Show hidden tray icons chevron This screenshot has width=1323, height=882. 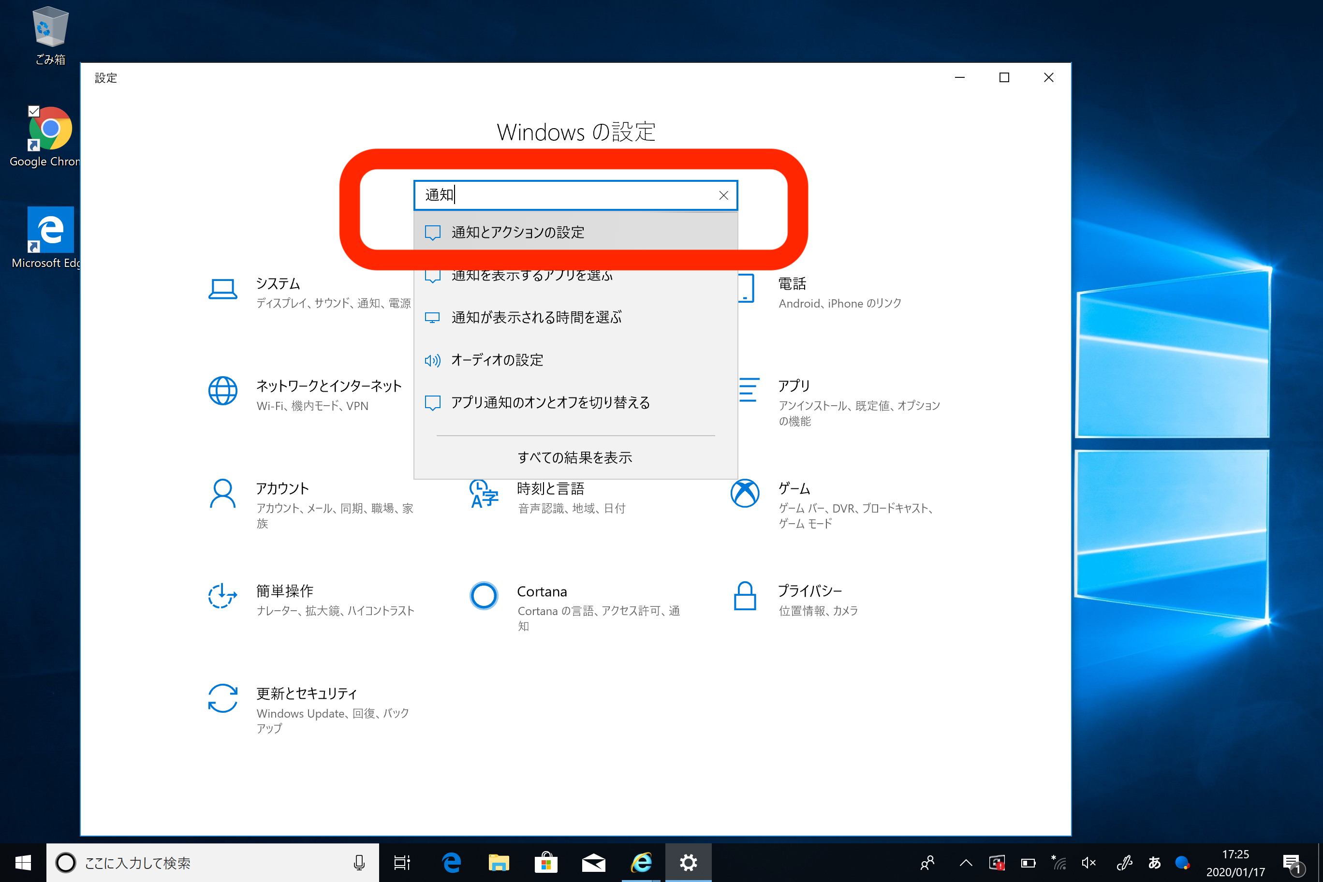point(966,862)
